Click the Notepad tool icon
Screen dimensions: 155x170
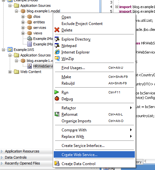point(57,46)
